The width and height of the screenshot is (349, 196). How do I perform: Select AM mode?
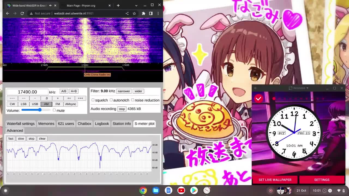46,104
